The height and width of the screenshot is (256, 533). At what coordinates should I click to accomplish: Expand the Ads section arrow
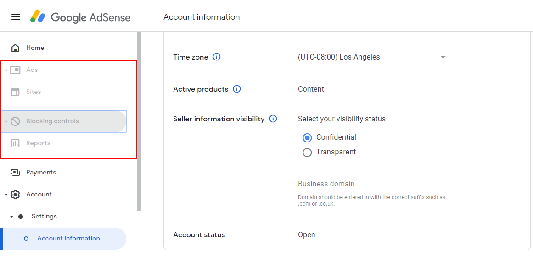6,70
